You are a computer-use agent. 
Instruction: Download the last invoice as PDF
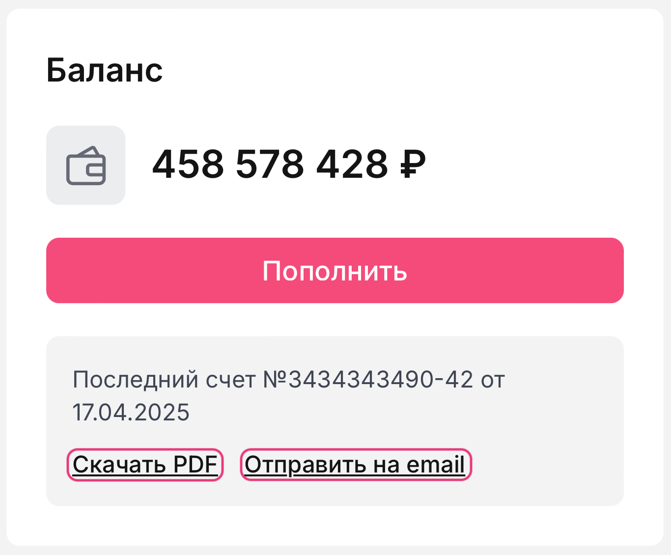click(145, 465)
